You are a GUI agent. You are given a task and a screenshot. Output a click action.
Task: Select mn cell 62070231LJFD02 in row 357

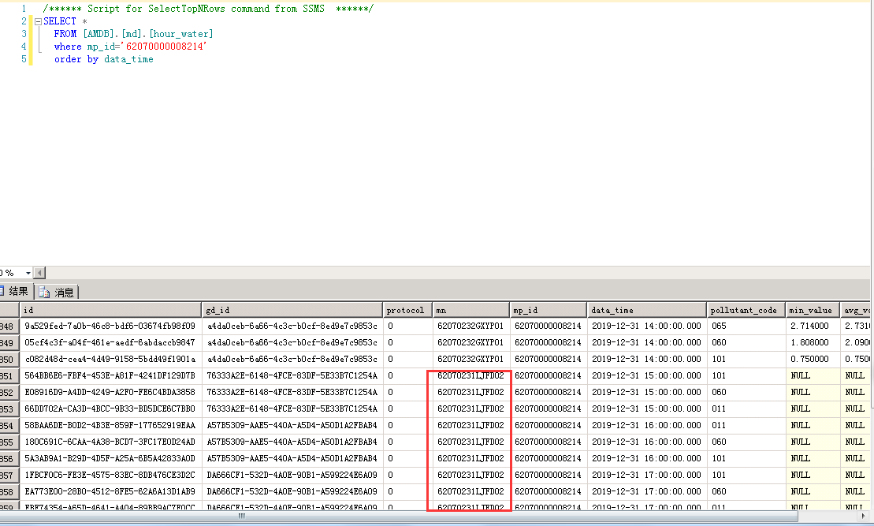(x=471, y=476)
